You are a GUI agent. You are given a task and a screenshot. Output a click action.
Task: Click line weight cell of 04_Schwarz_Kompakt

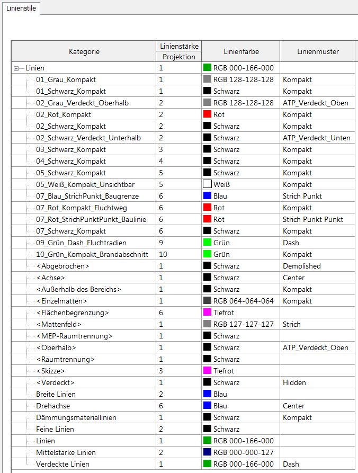click(178, 161)
